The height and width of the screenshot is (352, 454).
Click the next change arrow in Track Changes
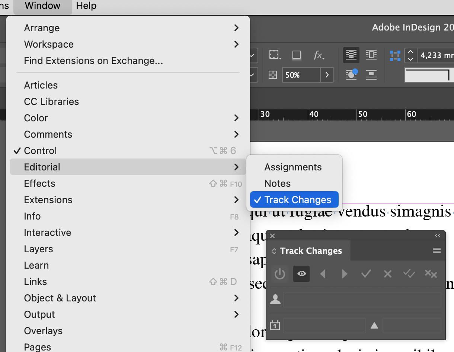pyautogui.click(x=344, y=274)
